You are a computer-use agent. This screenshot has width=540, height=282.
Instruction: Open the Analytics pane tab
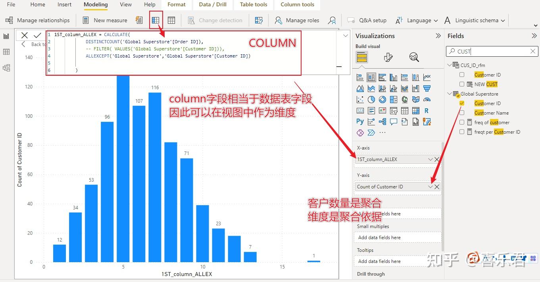[x=414, y=58]
